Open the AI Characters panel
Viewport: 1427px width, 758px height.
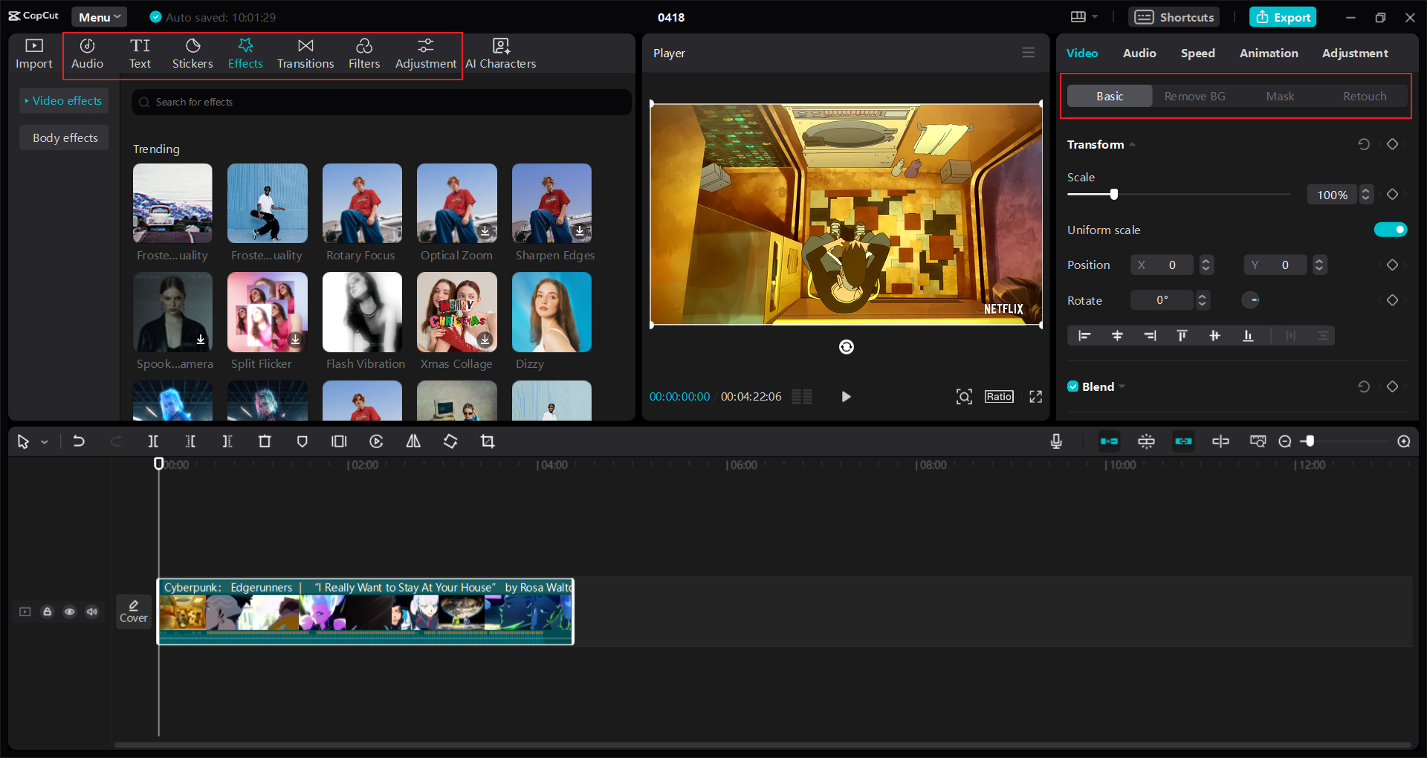[x=501, y=53]
